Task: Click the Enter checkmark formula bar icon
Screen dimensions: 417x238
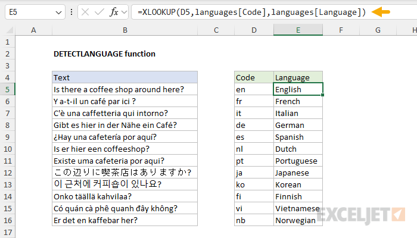Action: coord(99,12)
